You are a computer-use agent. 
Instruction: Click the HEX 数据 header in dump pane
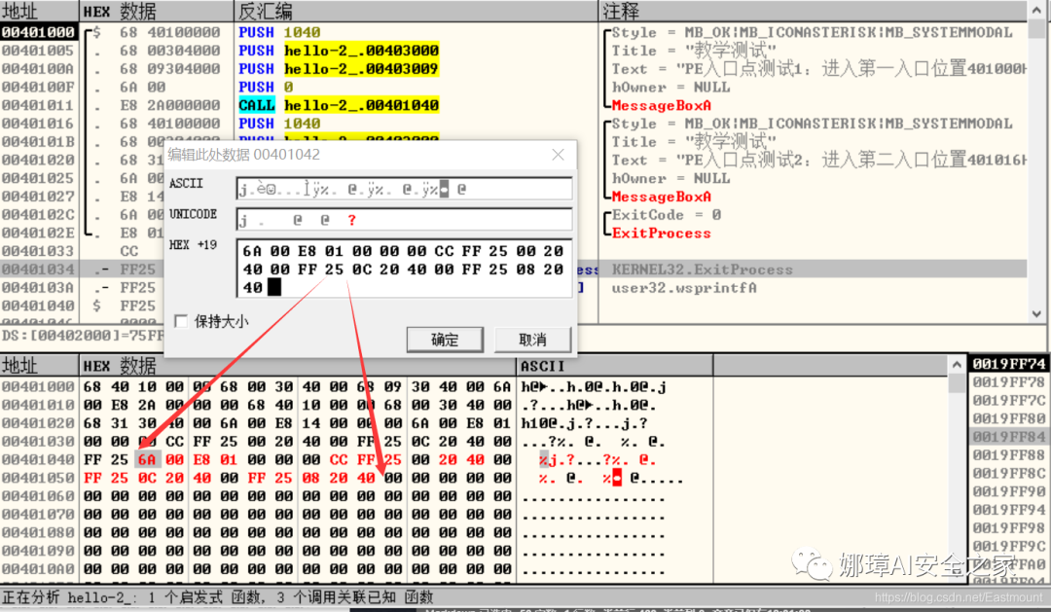tap(298, 366)
